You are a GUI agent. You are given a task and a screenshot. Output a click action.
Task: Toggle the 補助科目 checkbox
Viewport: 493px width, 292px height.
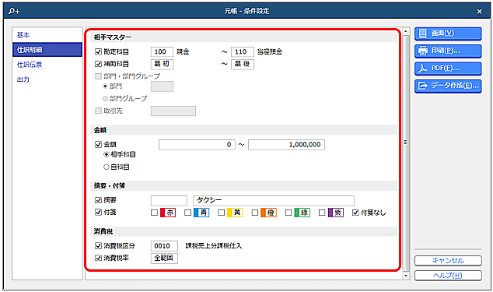98,64
